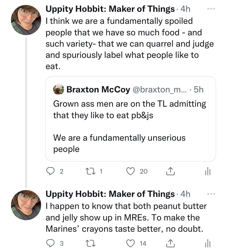
Task: Open more options on the second tweet
Action: coord(211,194)
